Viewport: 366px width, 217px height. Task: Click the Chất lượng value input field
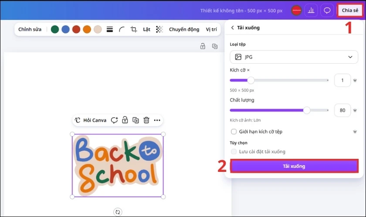point(342,110)
